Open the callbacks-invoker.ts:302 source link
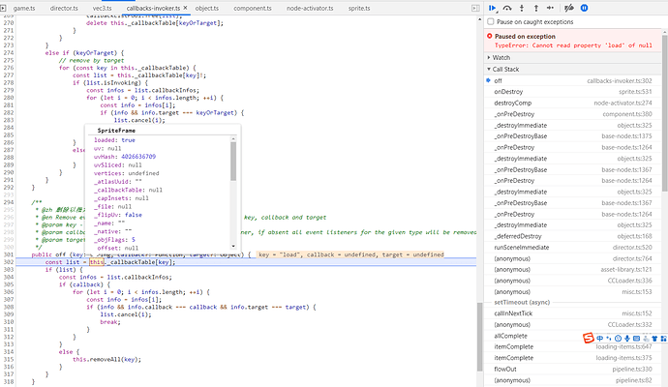Image resolution: width=668 pixels, height=387 pixels. click(619, 80)
